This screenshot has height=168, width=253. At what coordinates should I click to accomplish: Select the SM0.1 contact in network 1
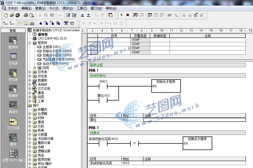(103, 86)
